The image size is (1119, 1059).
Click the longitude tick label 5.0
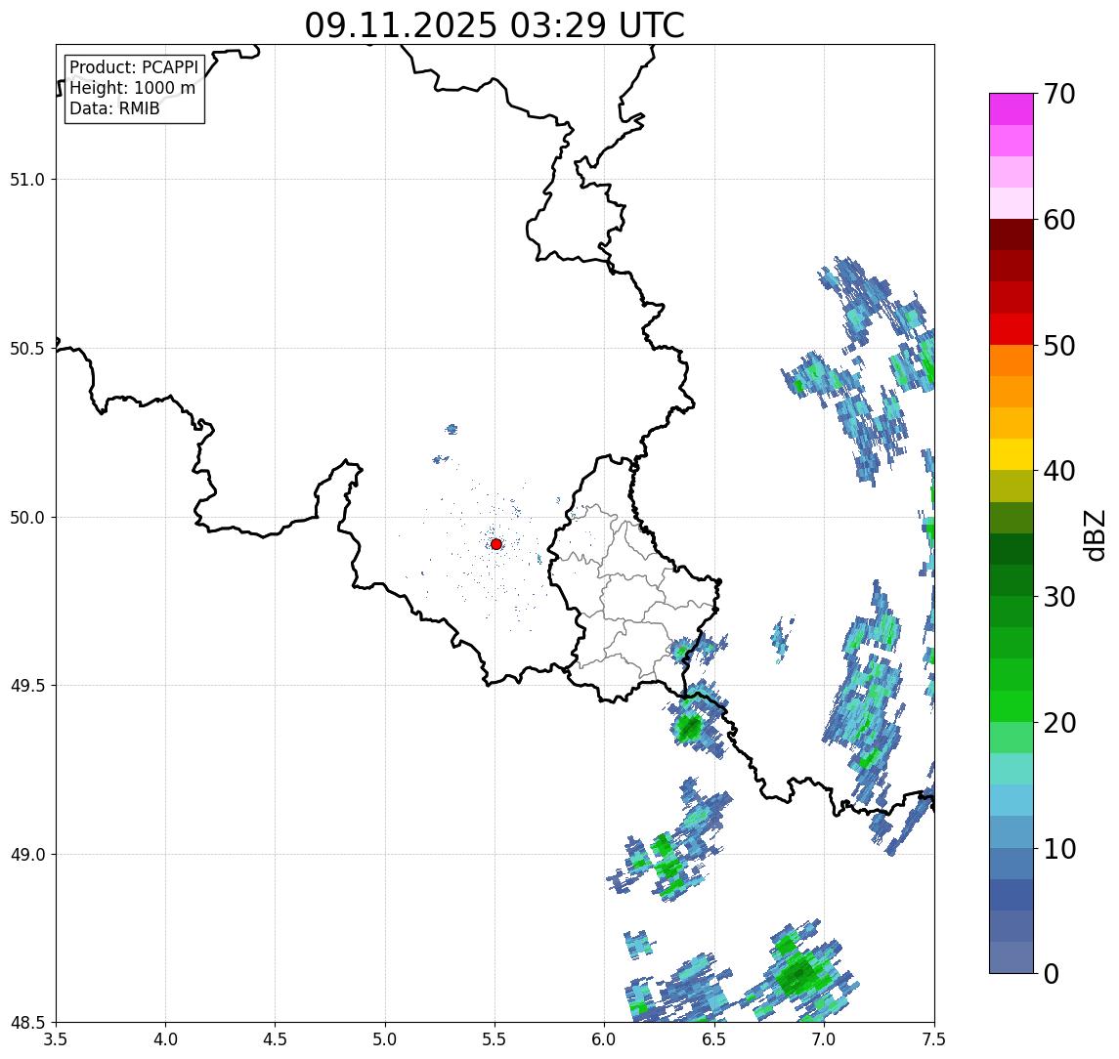[x=385, y=1039]
